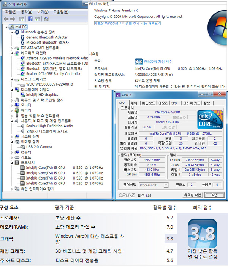Click the Realtek High Definition Audio speaker icon
Viewport: 228px width, 267px height.
click(x=22, y=126)
